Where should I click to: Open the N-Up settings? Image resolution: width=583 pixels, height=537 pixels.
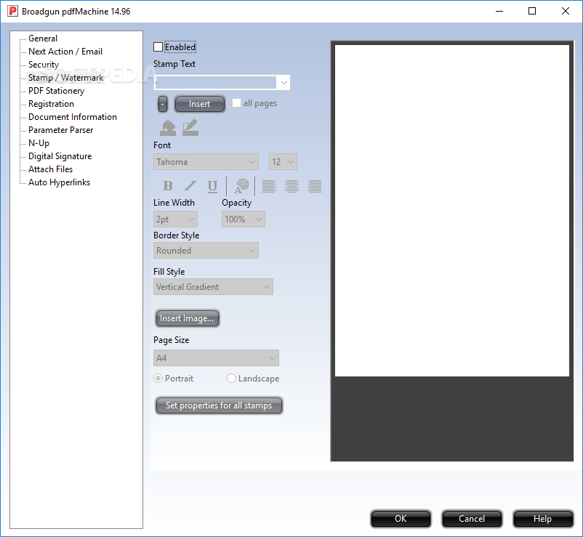[39, 143]
